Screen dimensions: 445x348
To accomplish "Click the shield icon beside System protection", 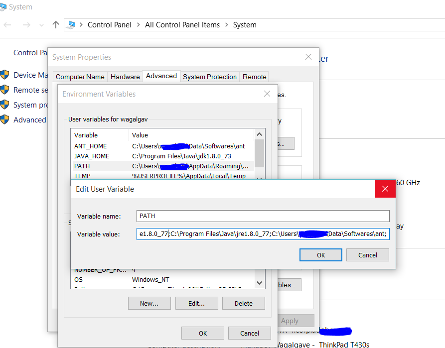I will [5, 105].
